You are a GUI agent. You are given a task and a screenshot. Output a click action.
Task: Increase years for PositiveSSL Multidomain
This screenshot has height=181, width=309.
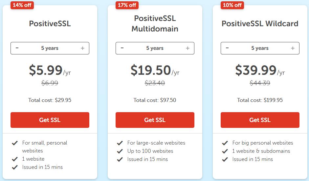[x=188, y=48]
